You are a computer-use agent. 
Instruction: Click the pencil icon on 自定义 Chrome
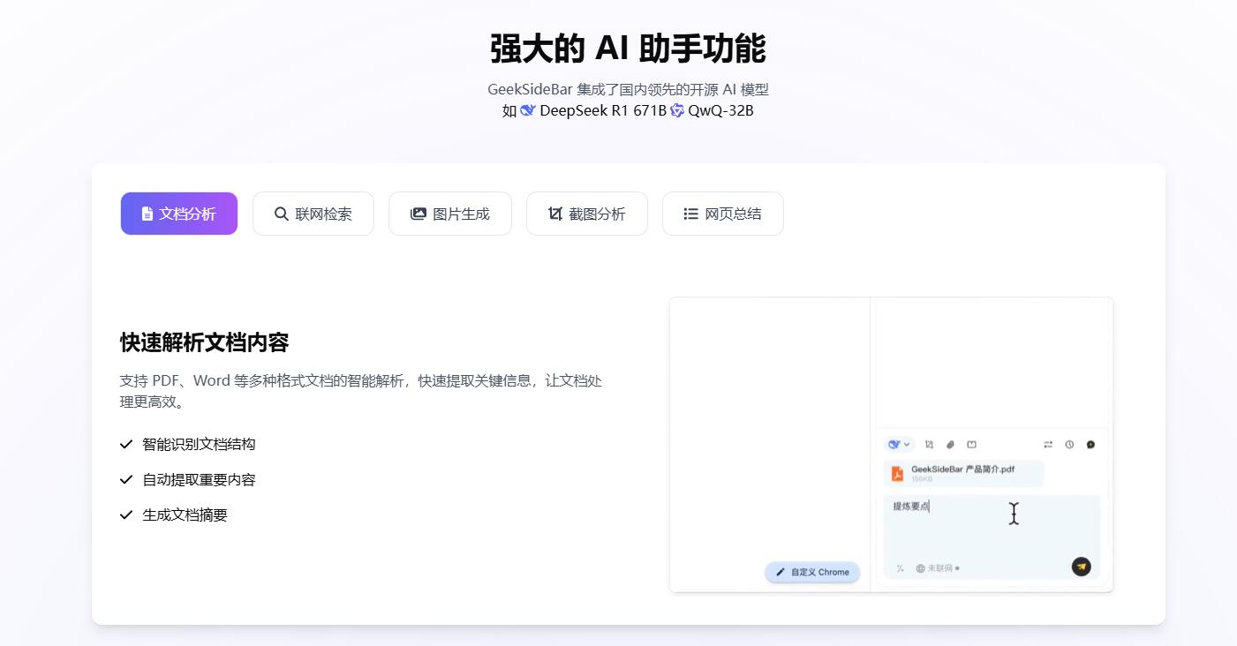coord(781,572)
